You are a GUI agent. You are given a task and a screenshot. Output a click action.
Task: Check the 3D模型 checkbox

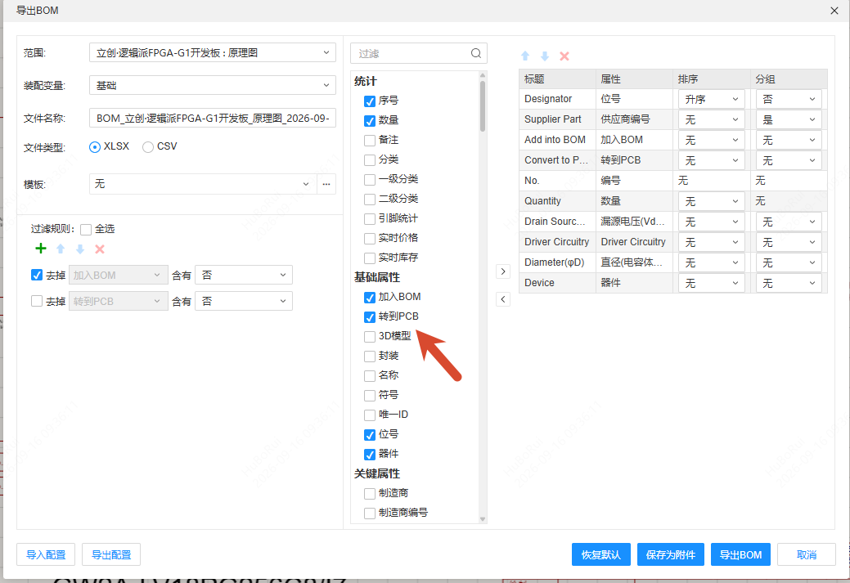(370, 336)
